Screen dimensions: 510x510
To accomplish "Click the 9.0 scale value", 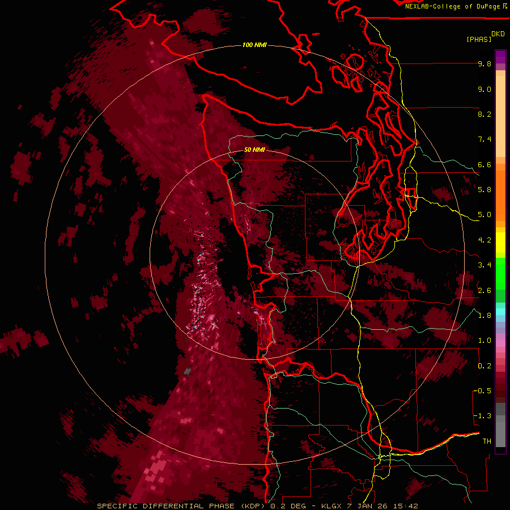I will point(484,89).
